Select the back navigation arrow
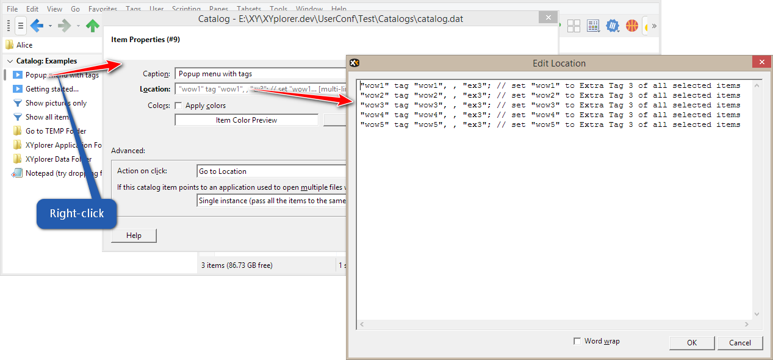The height and width of the screenshot is (360, 773). click(36, 26)
